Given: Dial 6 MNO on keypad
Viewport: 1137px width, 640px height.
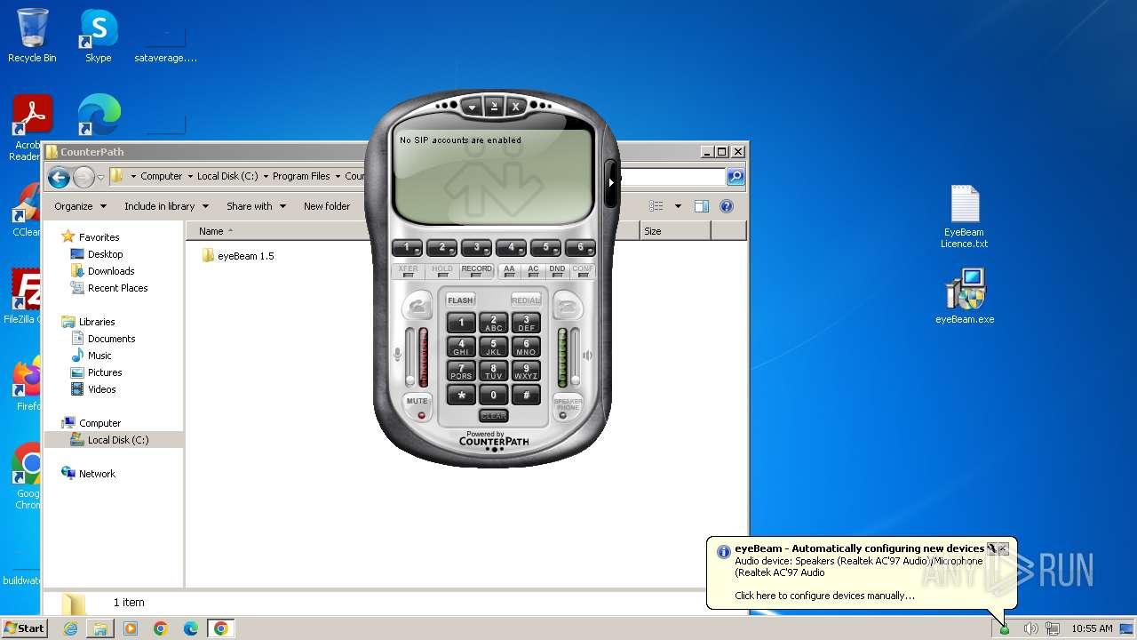Looking at the screenshot, I should 526,347.
